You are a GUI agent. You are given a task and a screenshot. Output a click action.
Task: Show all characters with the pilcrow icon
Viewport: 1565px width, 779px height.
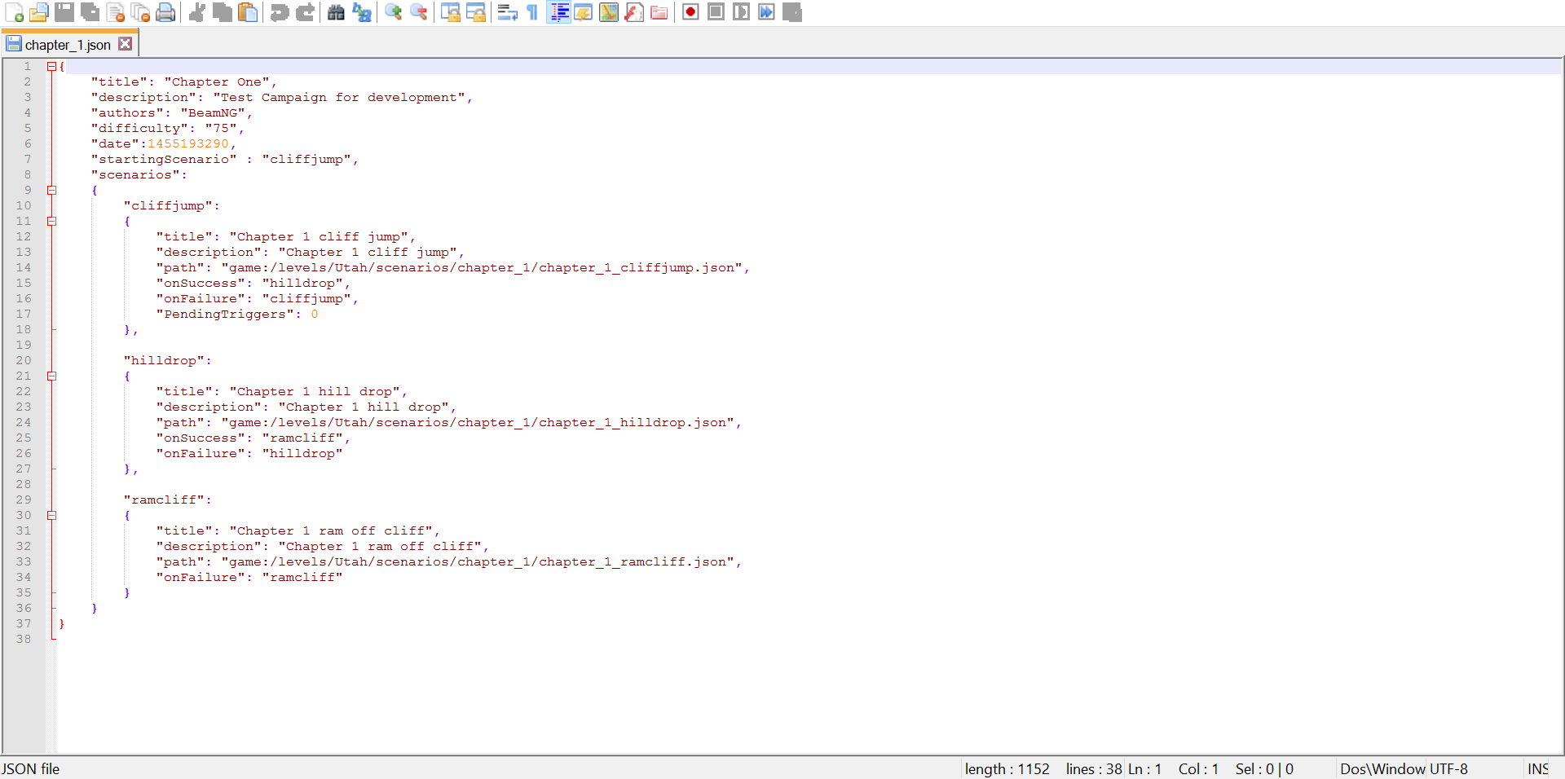532,12
